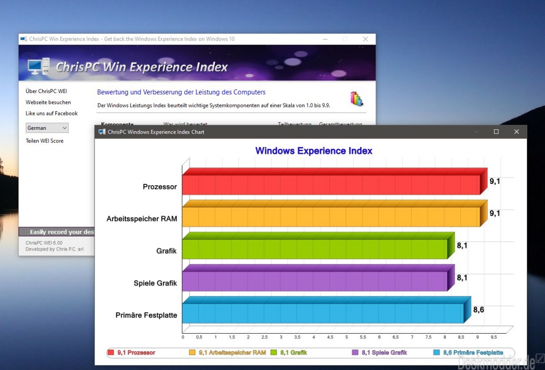
Task: Click the 'Spiele Grafik' axis label left of the bars
Action: point(155,283)
